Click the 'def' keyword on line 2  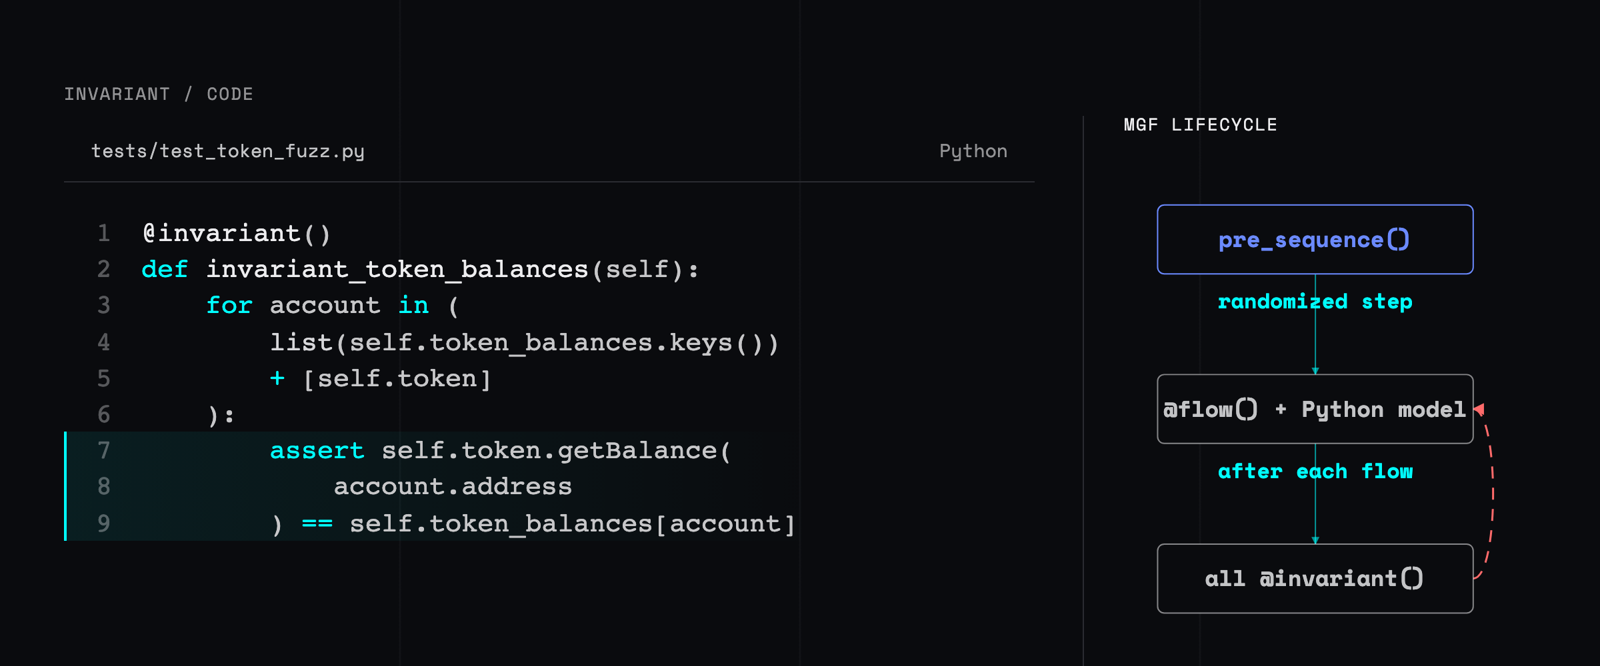point(165,269)
